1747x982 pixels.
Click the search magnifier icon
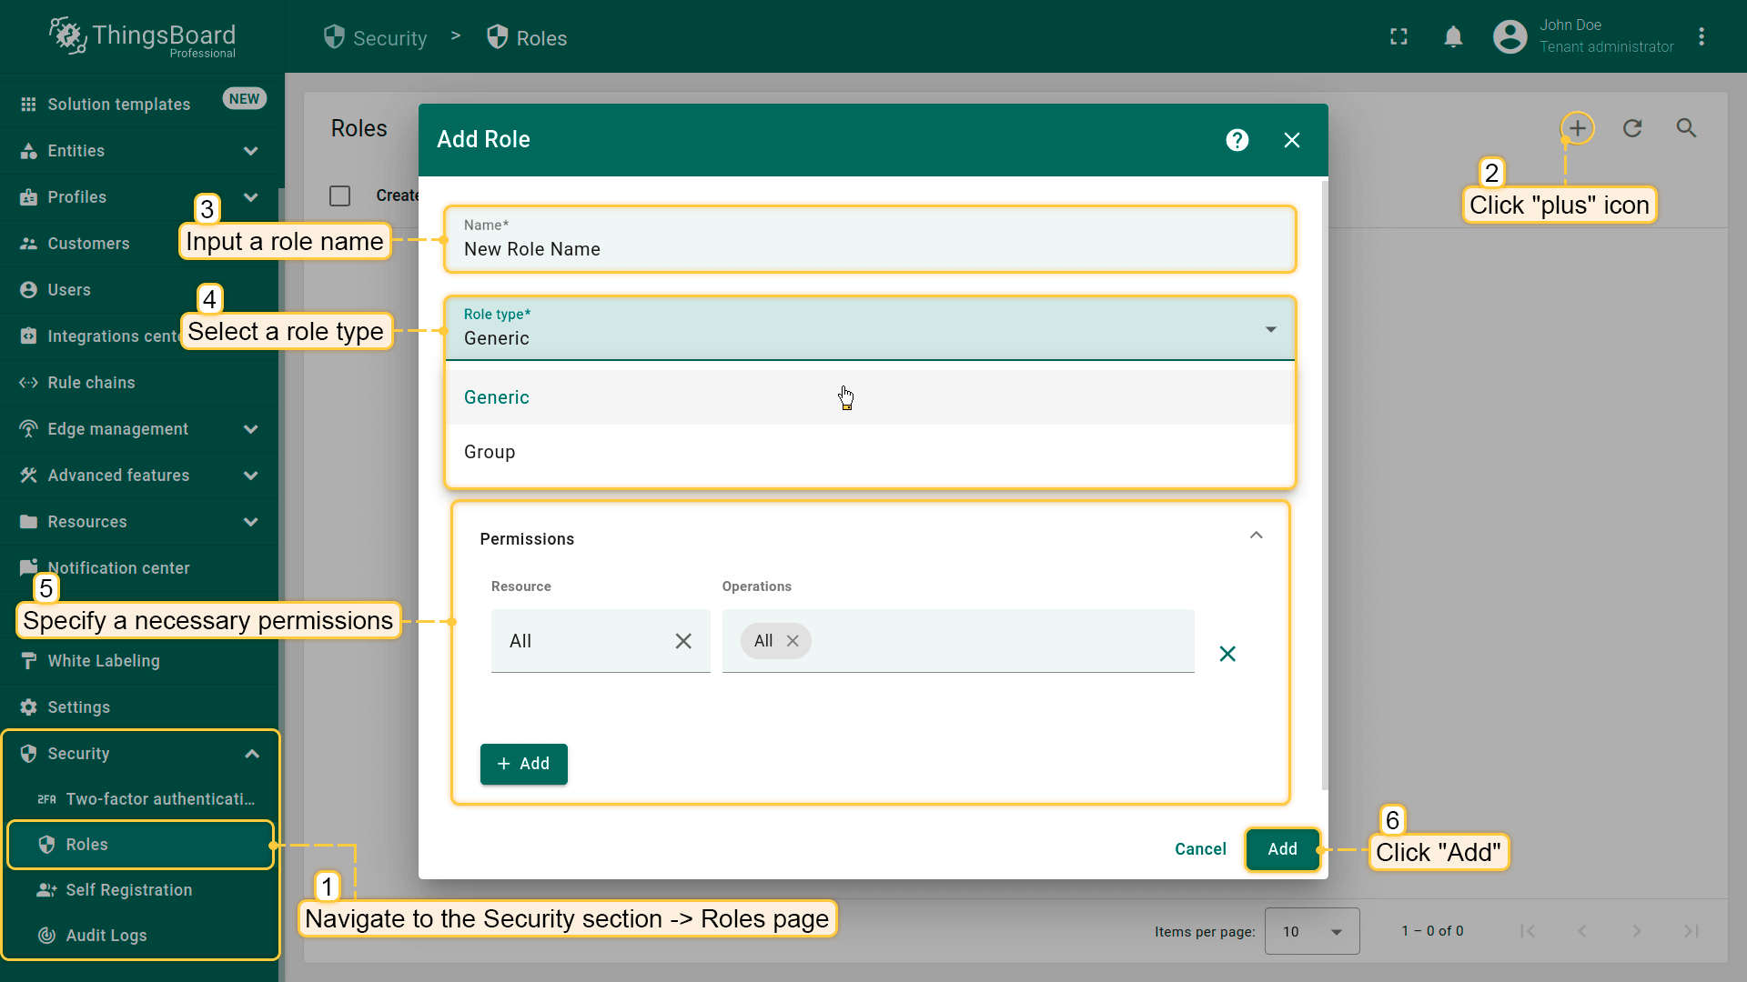click(x=1686, y=128)
